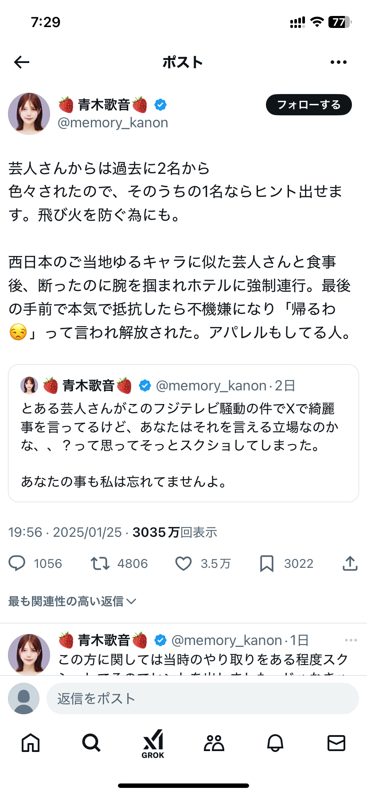Screen dimensions: 367x795
Task: Tap the 返信をポスト reply input field
Action: tap(202, 699)
